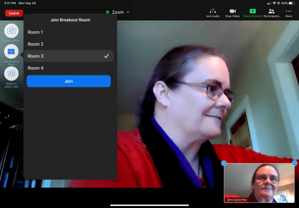Tap the Jenny Quinn iPad video thumbnail

click(260, 184)
